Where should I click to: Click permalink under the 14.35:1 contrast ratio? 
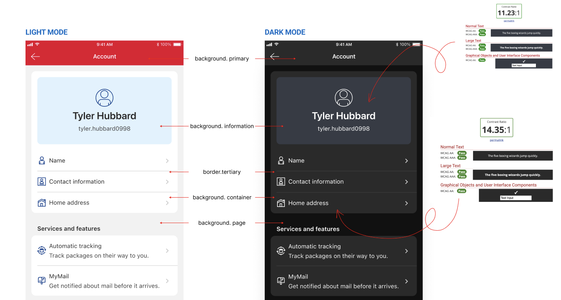tap(496, 140)
